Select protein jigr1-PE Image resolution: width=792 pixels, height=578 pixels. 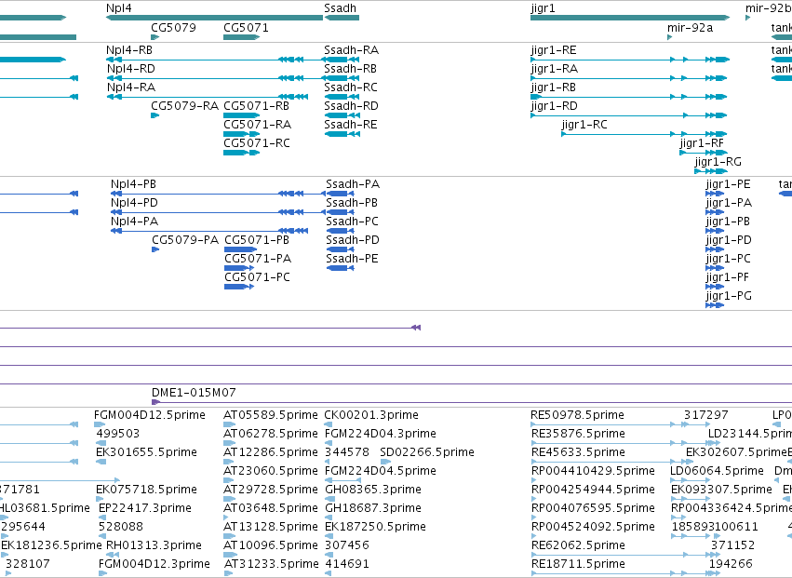click(728, 184)
